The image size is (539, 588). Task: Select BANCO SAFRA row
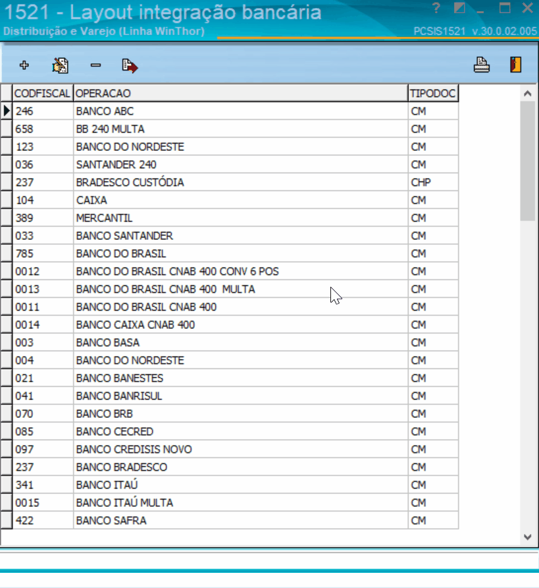[236, 521]
